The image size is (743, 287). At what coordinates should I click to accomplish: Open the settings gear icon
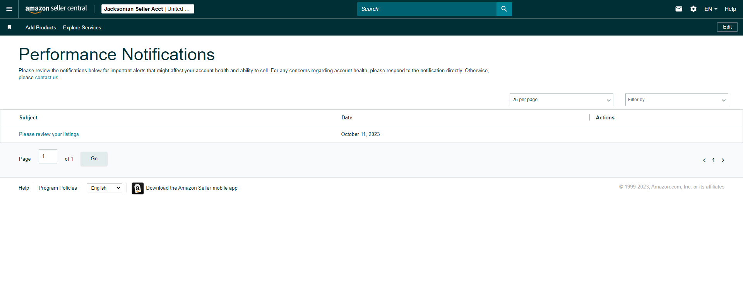click(x=693, y=9)
